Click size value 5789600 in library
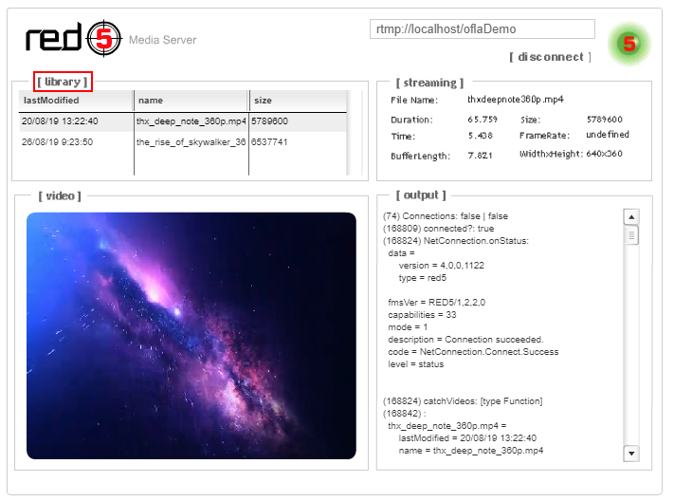 coord(269,121)
